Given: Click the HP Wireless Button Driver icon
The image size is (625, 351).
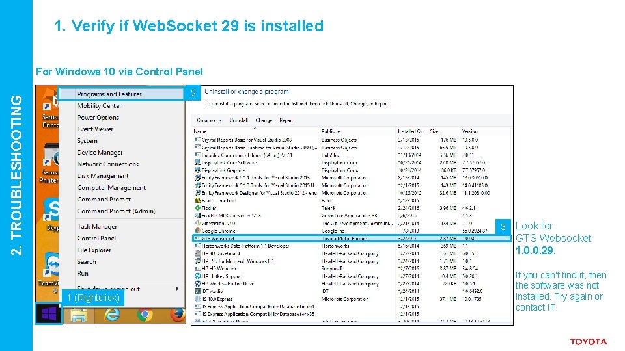Looking at the screenshot, I should (197, 284).
